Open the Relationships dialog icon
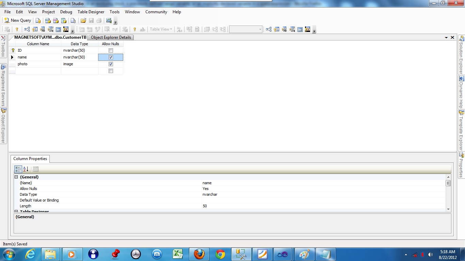The height and width of the screenshot is (261, 465). click(27, 29)
